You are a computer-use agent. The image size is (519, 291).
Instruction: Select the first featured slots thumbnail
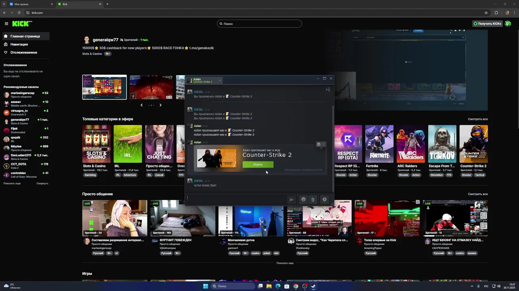click(105, 87)
